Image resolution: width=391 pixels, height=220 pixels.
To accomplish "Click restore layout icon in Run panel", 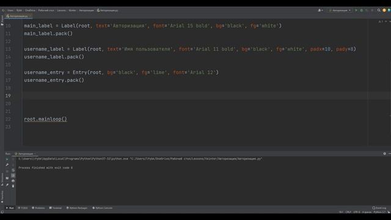I will (x=7, y=178).
